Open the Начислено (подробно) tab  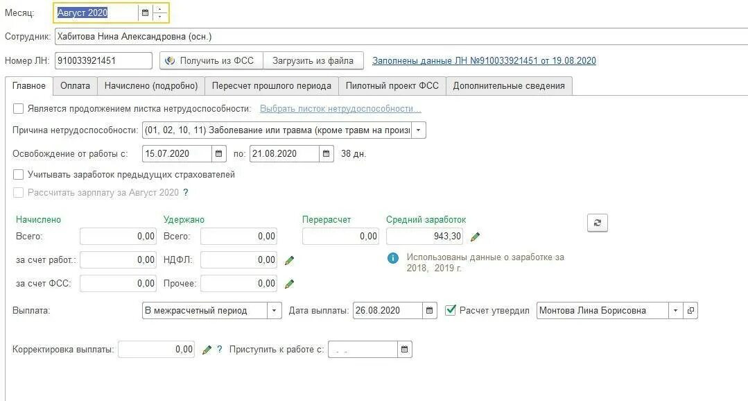(151, 86)
